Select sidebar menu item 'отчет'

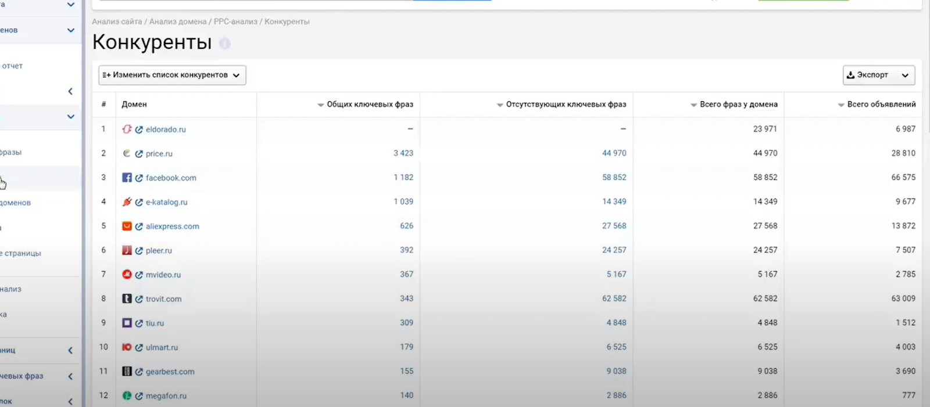[x=12, y=66]
